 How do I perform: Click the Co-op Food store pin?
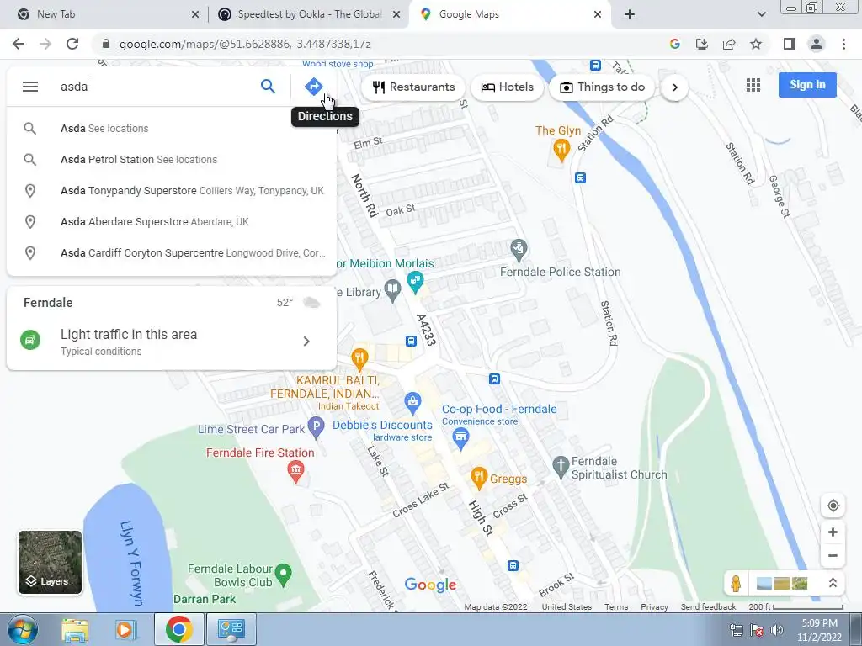point(460,439)
